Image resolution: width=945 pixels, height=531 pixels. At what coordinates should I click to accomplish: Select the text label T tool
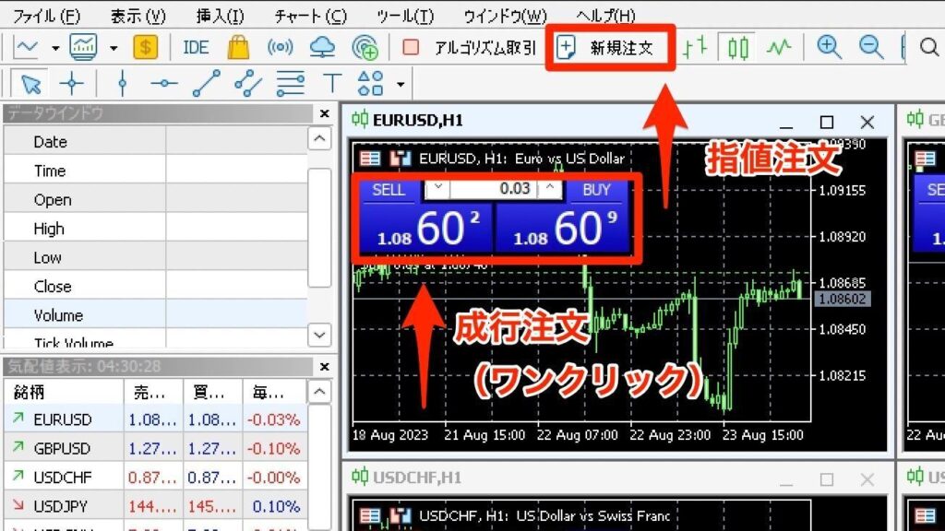tap(332, 85)
